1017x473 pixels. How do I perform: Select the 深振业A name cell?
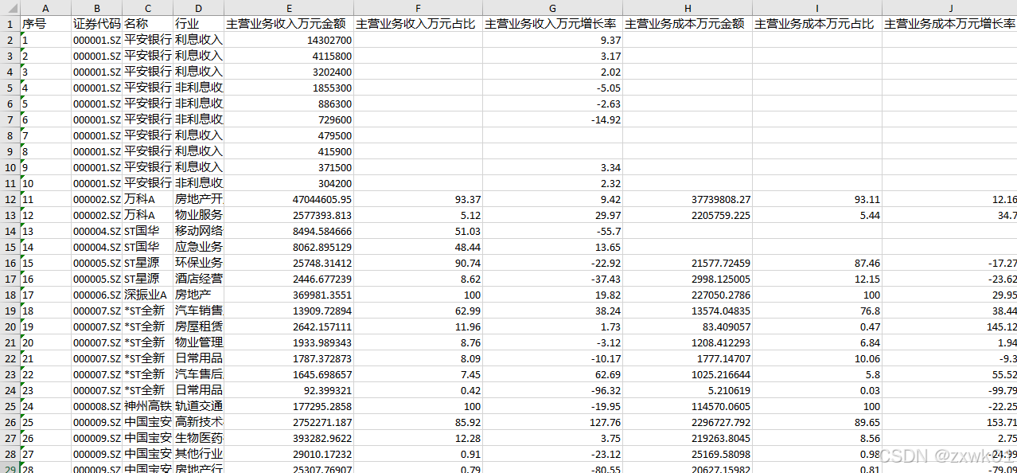[x=147, y=295]
